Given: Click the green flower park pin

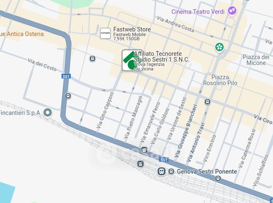Looking at the screenshot, I should pos(219,47).
